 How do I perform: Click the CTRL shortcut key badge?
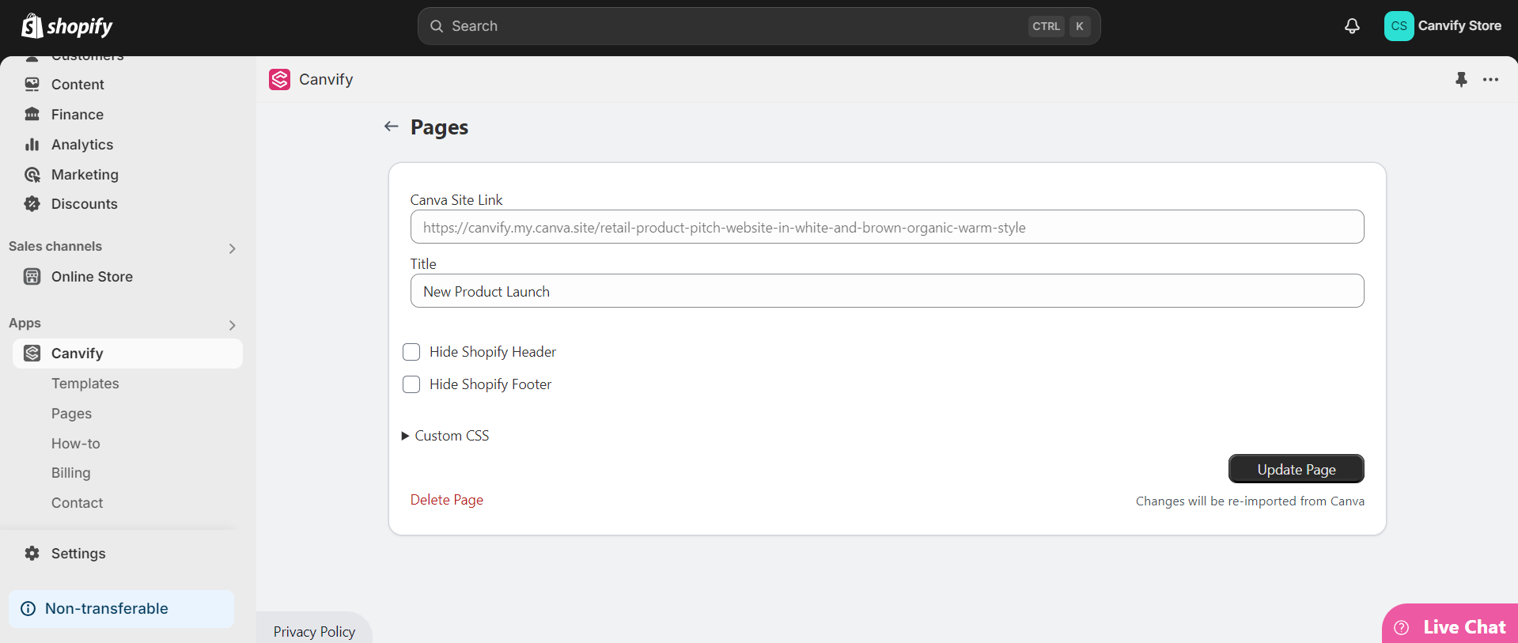(x=1046, y=26)
